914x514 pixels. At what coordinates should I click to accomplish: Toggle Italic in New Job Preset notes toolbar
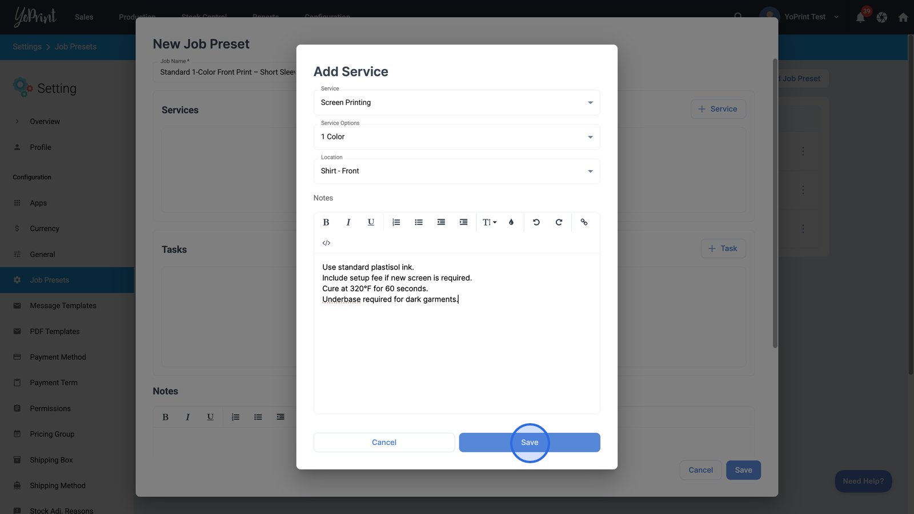[187, 417]
